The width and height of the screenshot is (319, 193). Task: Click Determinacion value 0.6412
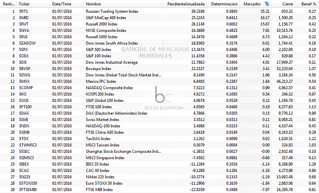pos(232,18)
